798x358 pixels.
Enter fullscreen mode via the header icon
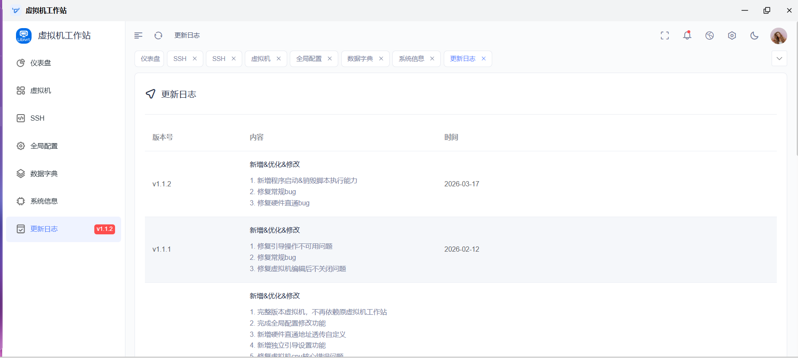(x=665, y=35)
